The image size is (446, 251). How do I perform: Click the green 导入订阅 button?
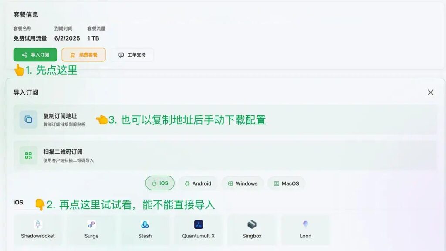[x=35, y=55]
